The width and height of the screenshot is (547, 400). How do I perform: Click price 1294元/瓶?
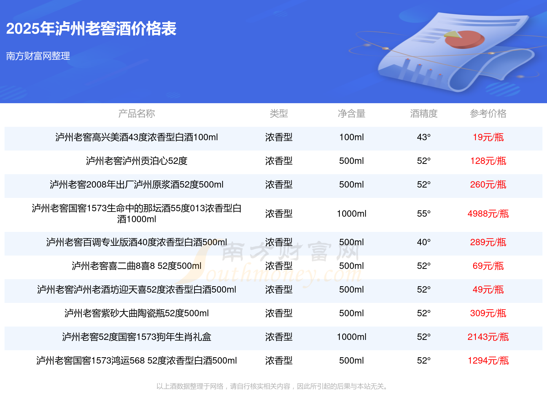(x=488, y=361)
